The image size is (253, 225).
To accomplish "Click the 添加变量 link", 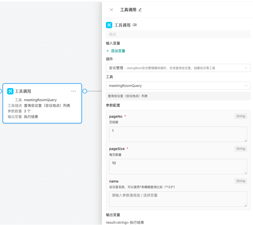I will point(118,51).
